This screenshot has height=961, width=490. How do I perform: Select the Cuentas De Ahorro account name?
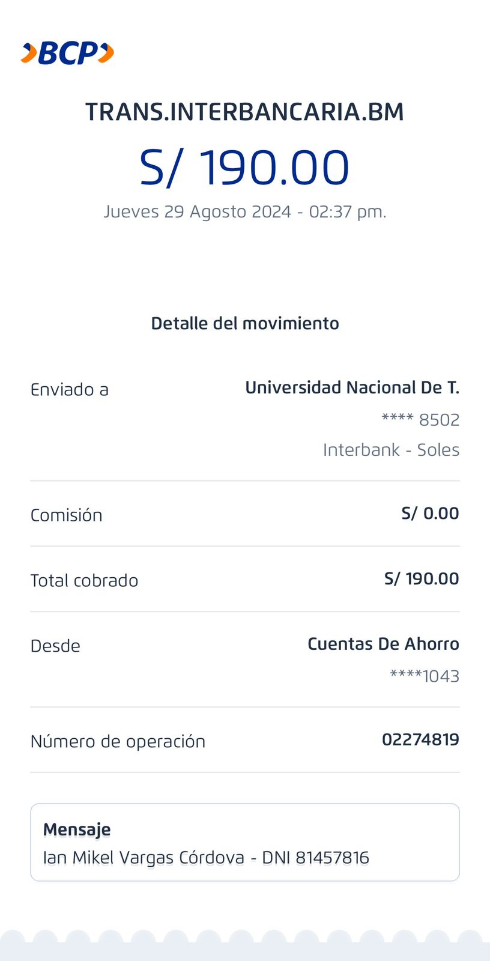pyautogui.click(x=383, y=644)
